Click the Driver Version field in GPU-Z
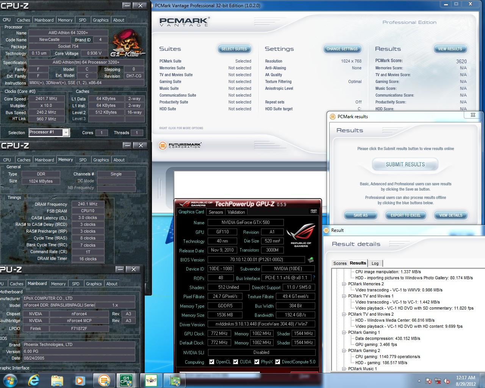This screenshot has width=485, height=388. pyautogui.click(x=261, y=324)
